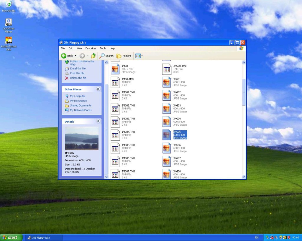Image resolution: width=302 pixels, height=241 pixels.
Task: Toggle the Folders pane button
Action: (x=124, y=56)
